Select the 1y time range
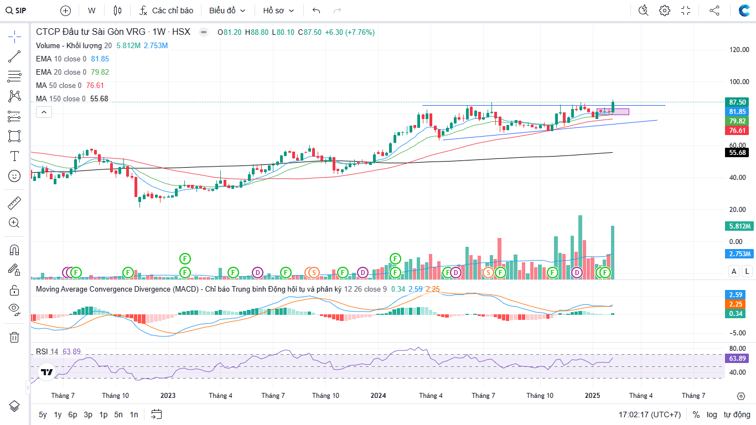Screen dimensions: 756x425 coord(58,414)
